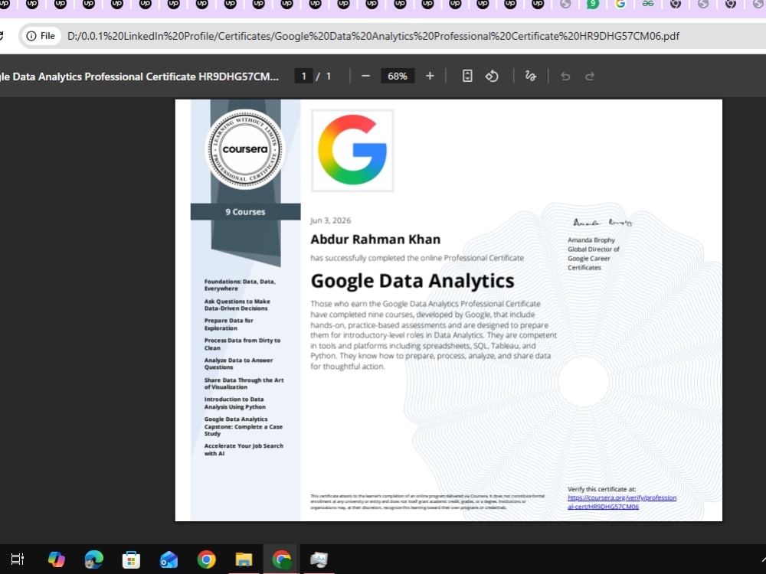This screenshot has height=574, width=766.
Task: Click the fit to page icon
Action: click(467, 76)
